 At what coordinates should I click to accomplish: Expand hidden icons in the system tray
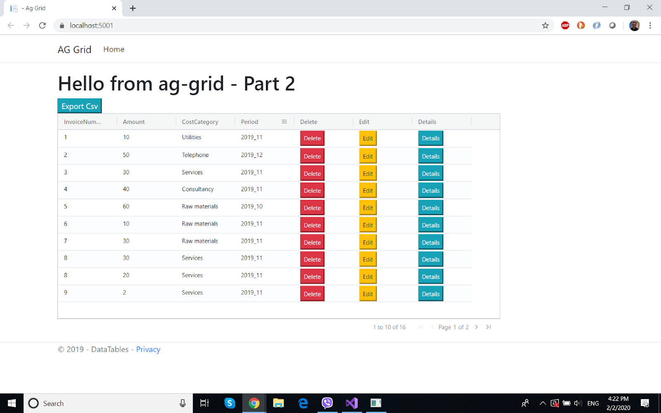tap(542, 403)
